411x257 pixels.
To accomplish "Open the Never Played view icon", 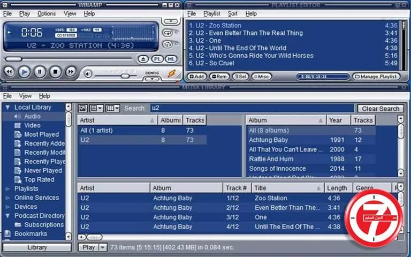I will pos(18,171).
